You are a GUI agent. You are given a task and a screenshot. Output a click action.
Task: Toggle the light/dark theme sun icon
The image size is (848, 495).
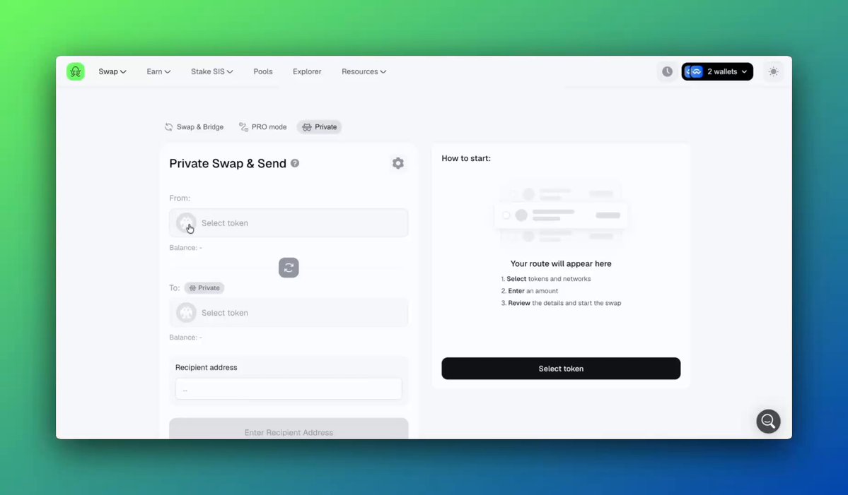(x=773, y=71)
